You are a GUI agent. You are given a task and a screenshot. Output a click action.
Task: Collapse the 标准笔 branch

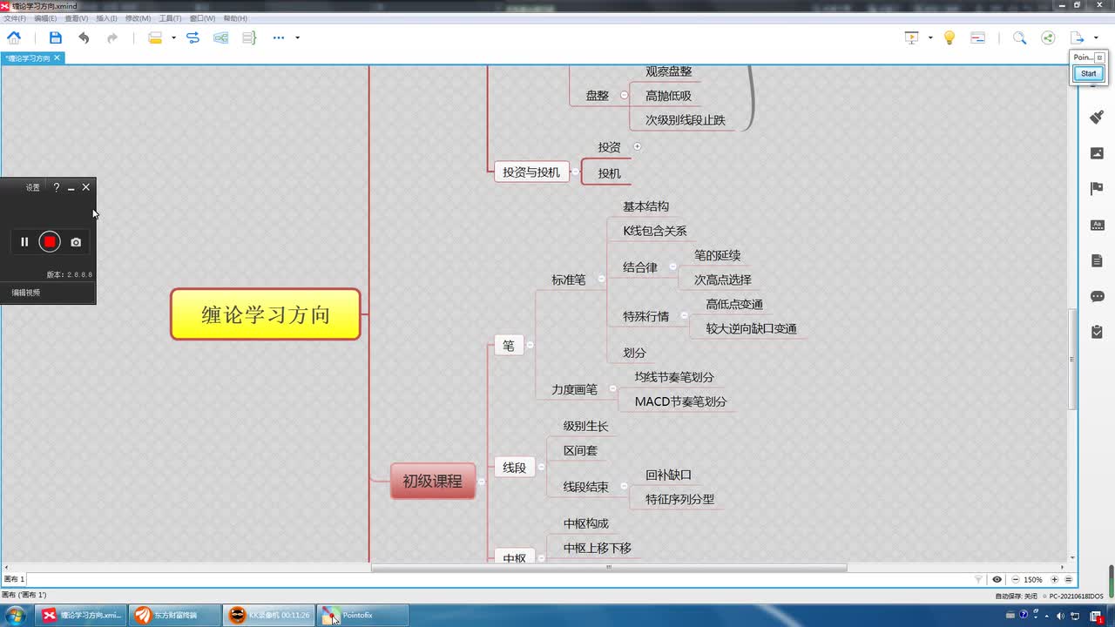pyautogui.click(x=601, y=280)
